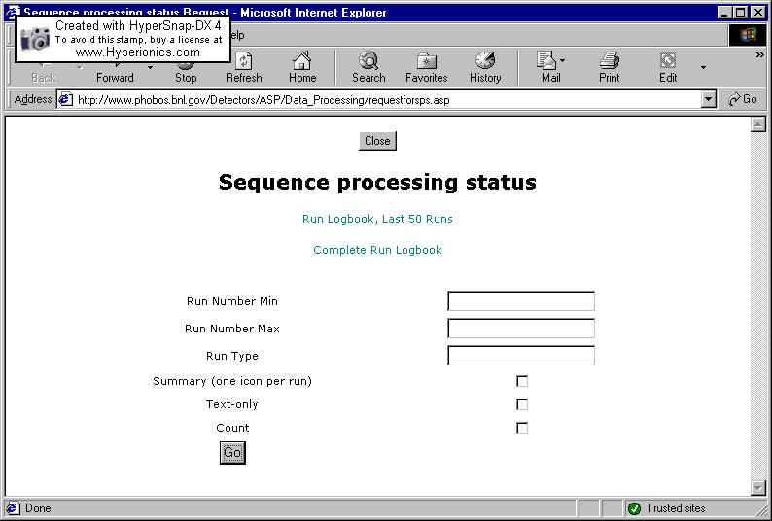Click the scrollbar down arrow
Screen dimensions: 772x521
pos(758,488)
